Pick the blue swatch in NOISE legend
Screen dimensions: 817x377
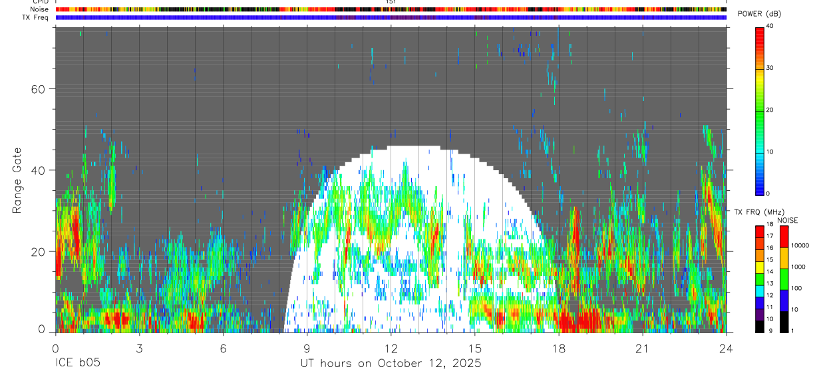[783, 301]
